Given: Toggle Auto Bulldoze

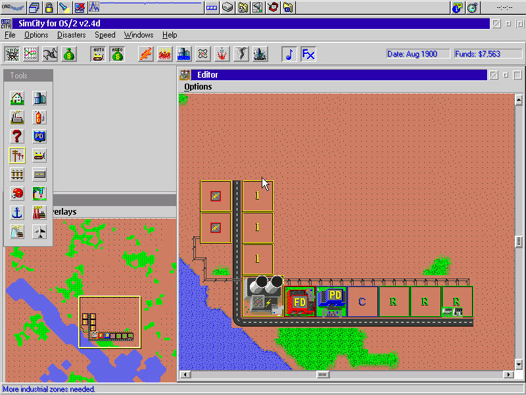Looking at the screenshot, I should (x=98, y=54).
